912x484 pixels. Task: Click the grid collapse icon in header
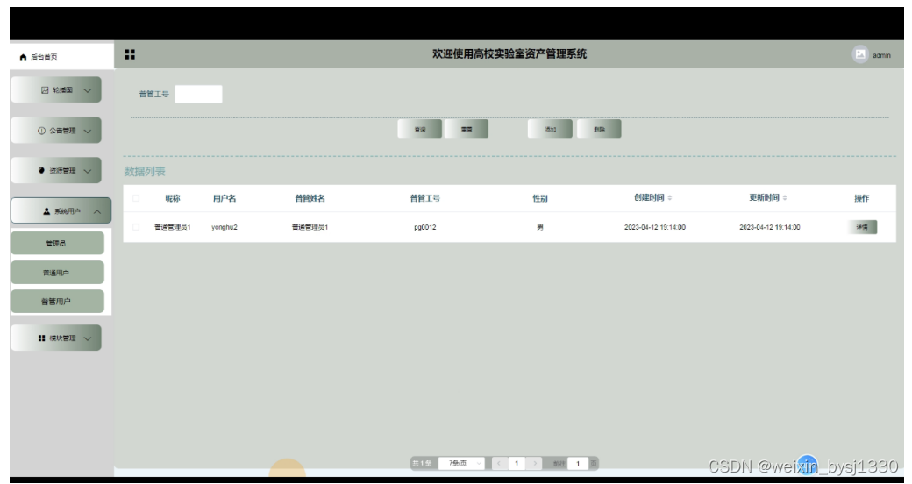click(130, 54)
